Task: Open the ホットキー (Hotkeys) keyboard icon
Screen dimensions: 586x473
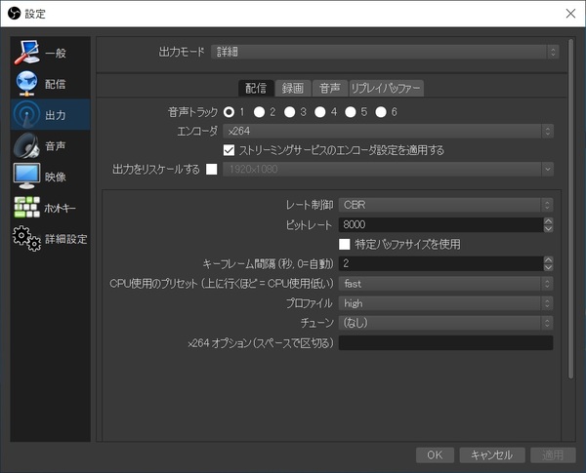Action: click(x=26, y=208)
